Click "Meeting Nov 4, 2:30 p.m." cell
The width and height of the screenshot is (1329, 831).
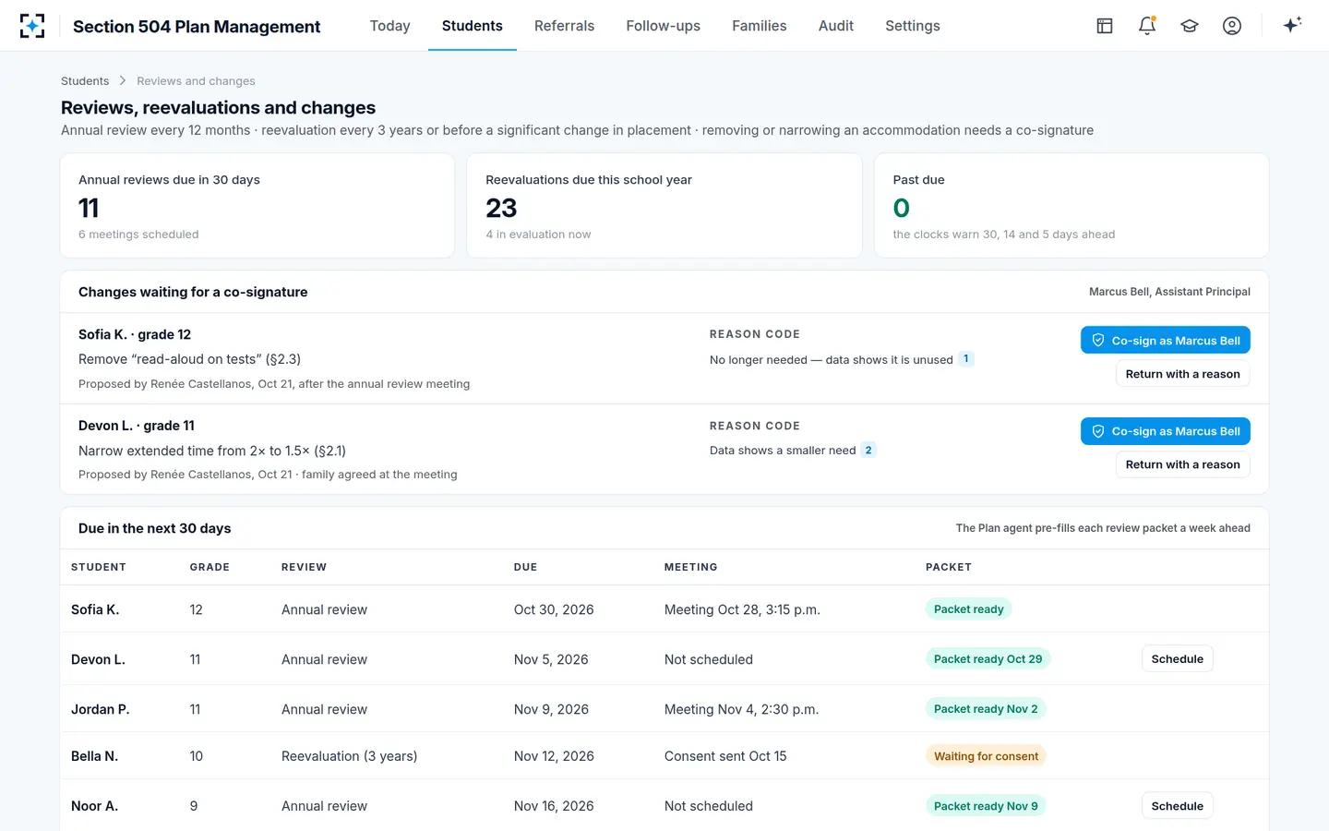(x=741, y=709)
